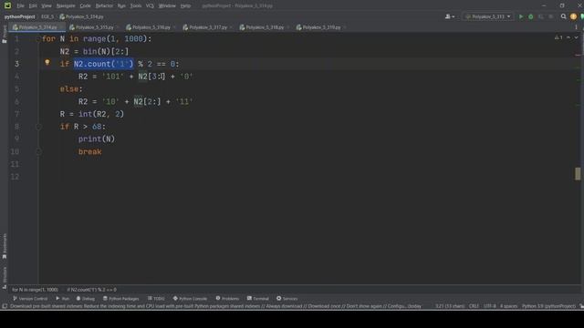Click the cursor position 3:21 widget
The height and width of the screenshot is (328, 584).
point(450,306)
